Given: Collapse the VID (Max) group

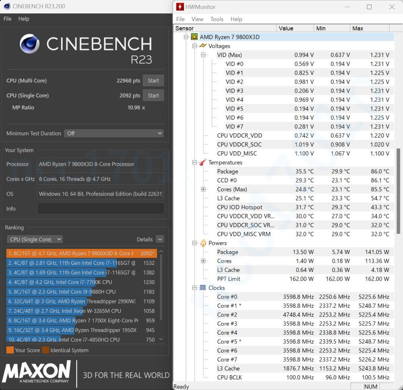Looking at the screenshot, I should click(203, 55).
